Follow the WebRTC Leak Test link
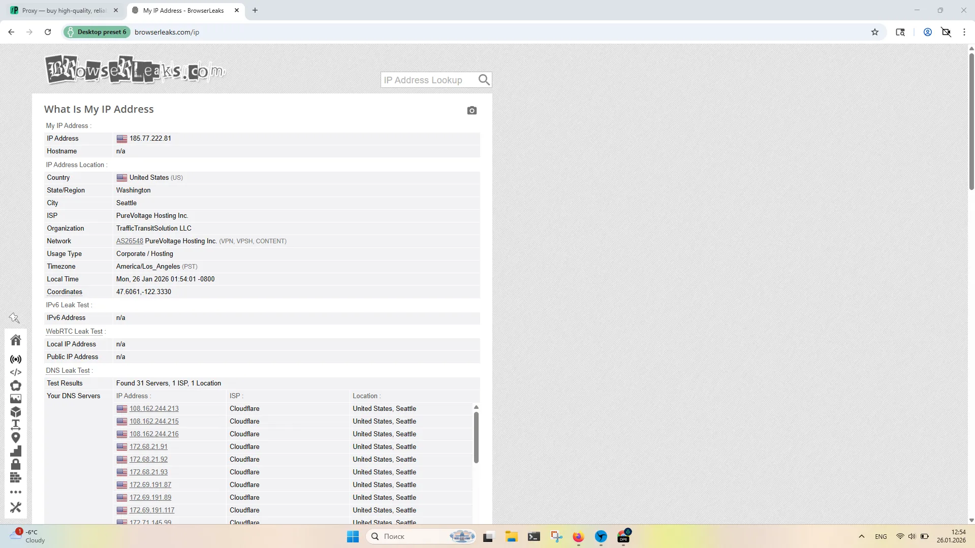 (x=74, y=331)
